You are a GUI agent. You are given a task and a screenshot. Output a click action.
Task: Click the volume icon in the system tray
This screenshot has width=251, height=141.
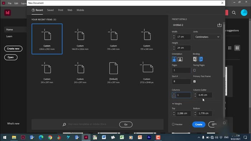coord(217,137)
